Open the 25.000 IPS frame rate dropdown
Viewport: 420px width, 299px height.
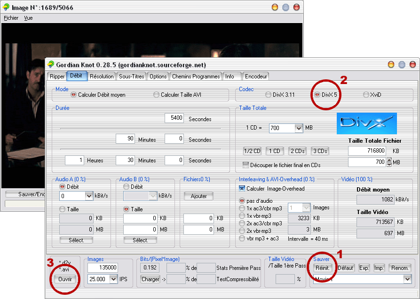113,279
